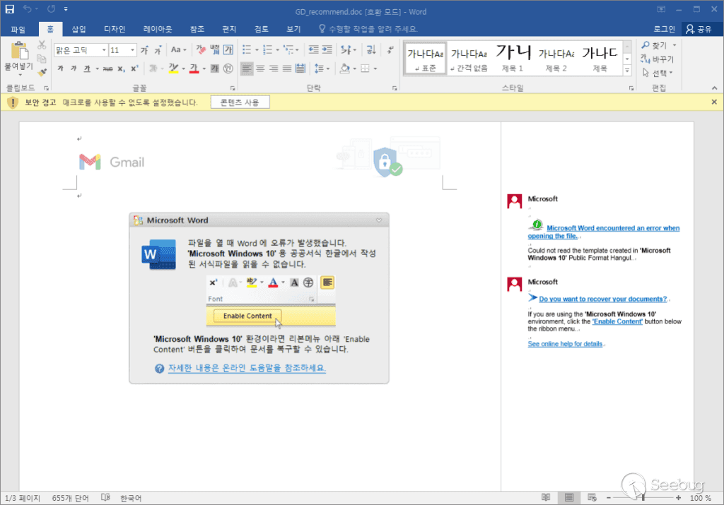Select the 제목 1 style thumbnail
The width and height of the screenshot is (724, 505).
513,58
